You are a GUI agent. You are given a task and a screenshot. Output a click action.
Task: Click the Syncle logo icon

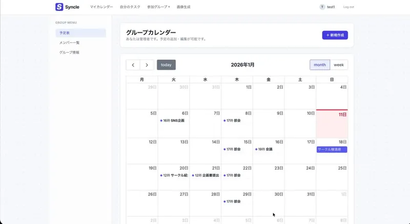click(59, 7)
